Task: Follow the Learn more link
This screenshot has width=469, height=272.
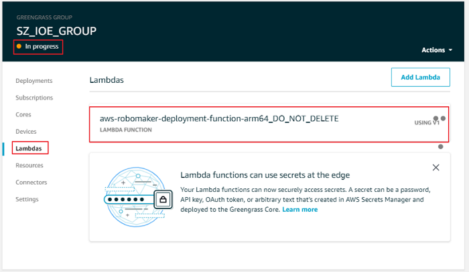Action: click(299, 210)
